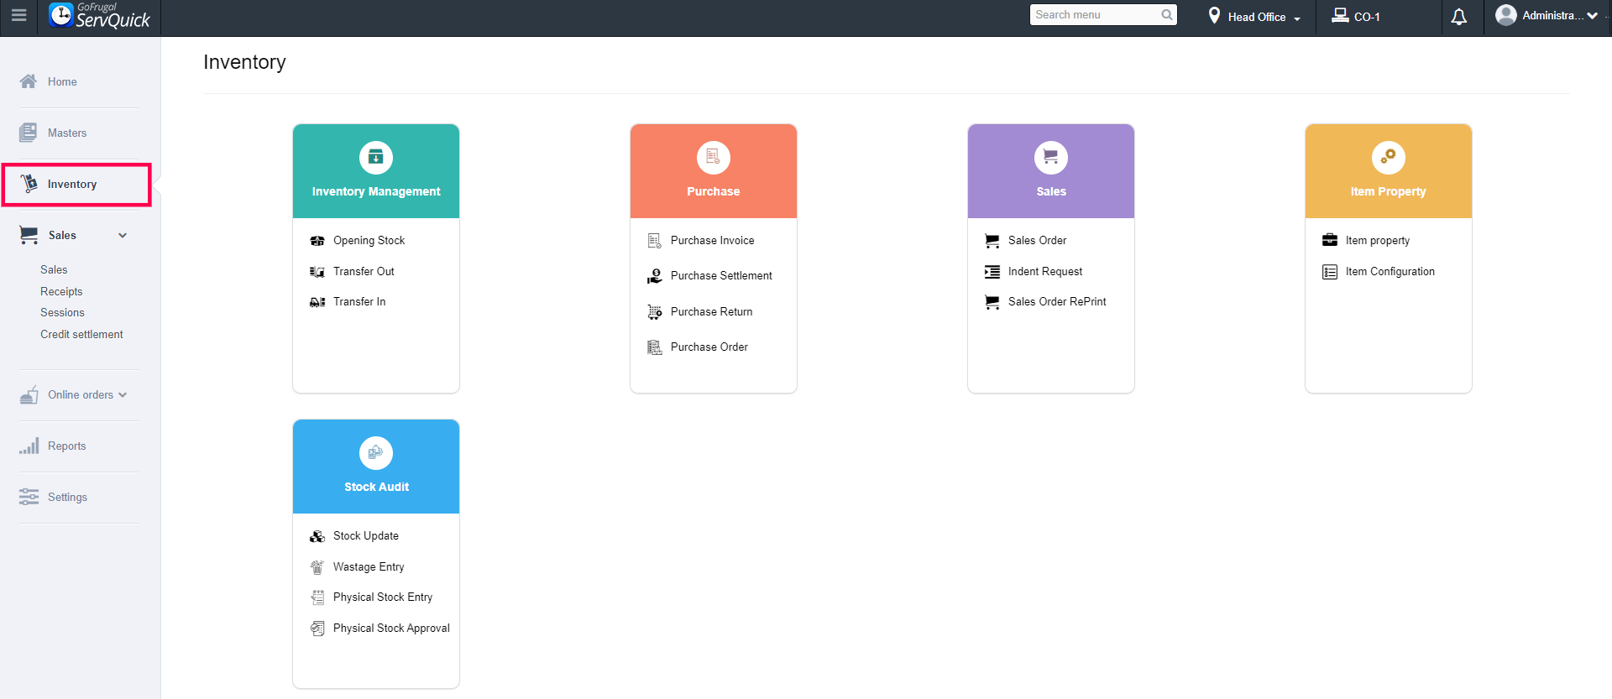
Task: Click the Purchase card invoice icon
Action: 714,158
